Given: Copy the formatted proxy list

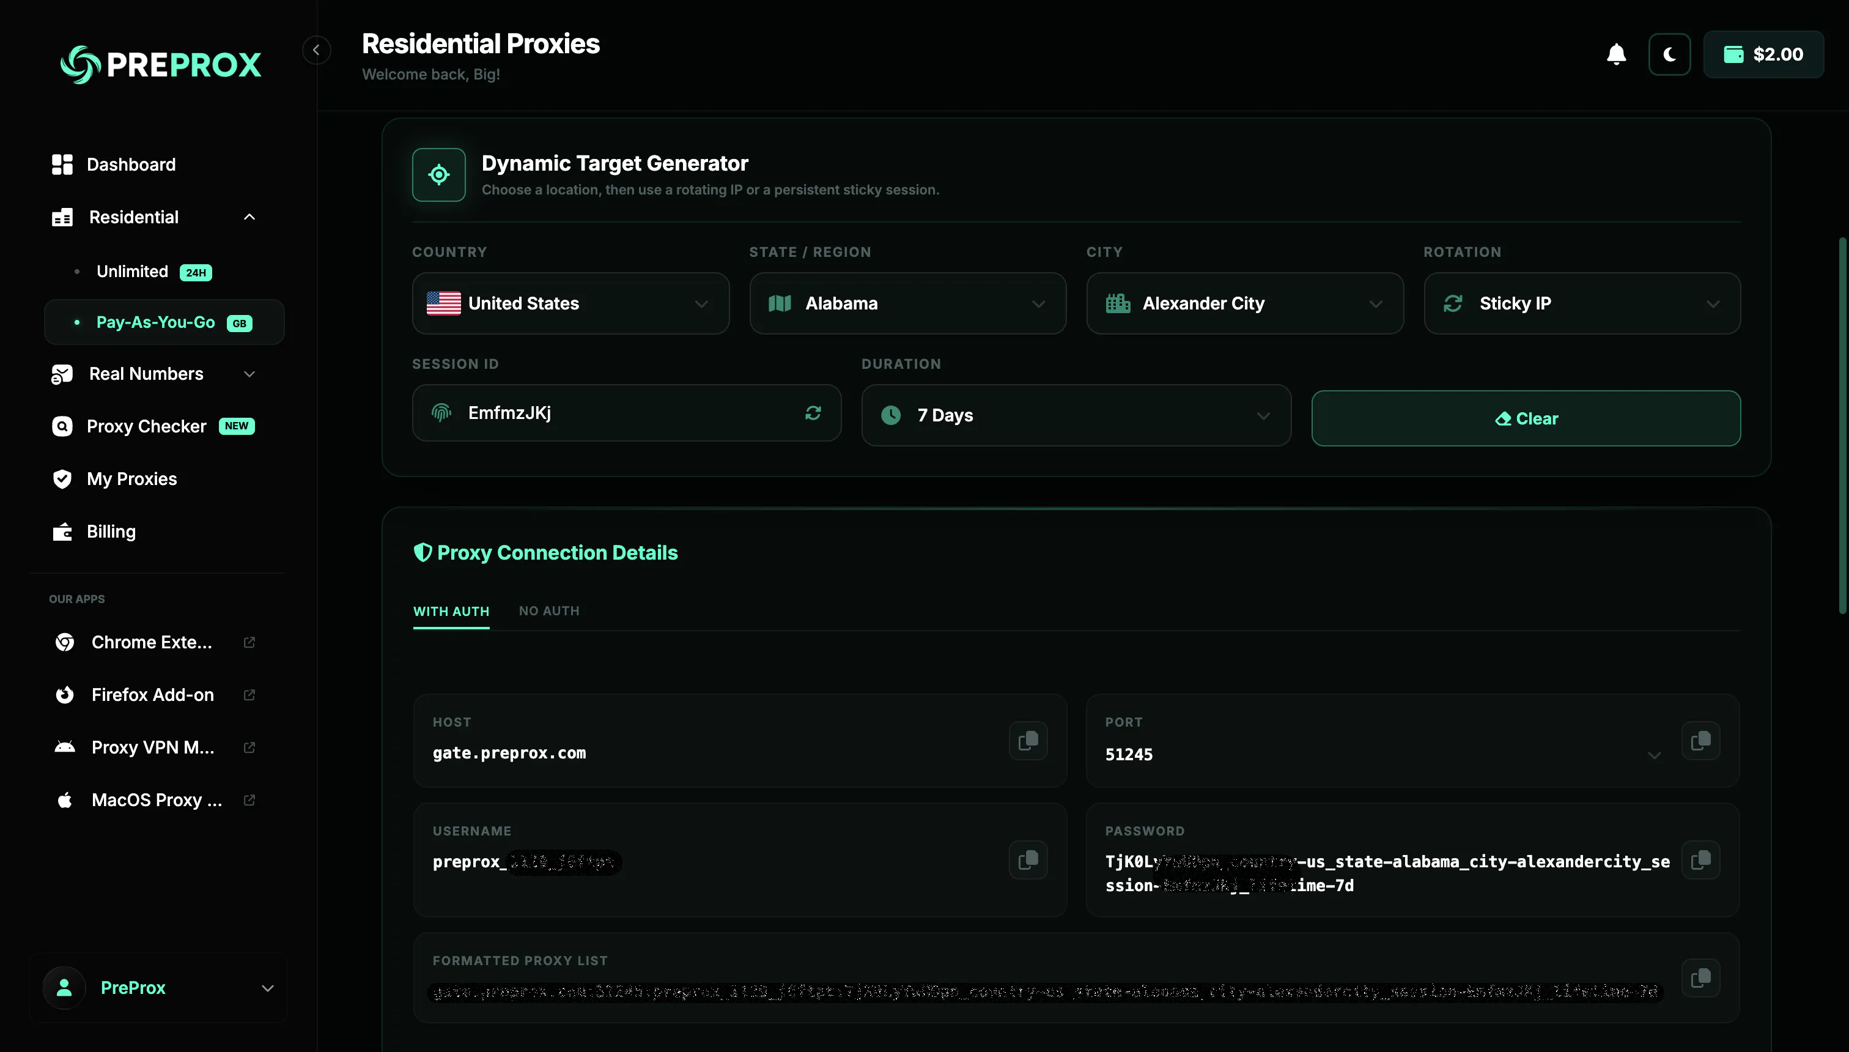Looking at the screenshot, I should (1701, 979).
